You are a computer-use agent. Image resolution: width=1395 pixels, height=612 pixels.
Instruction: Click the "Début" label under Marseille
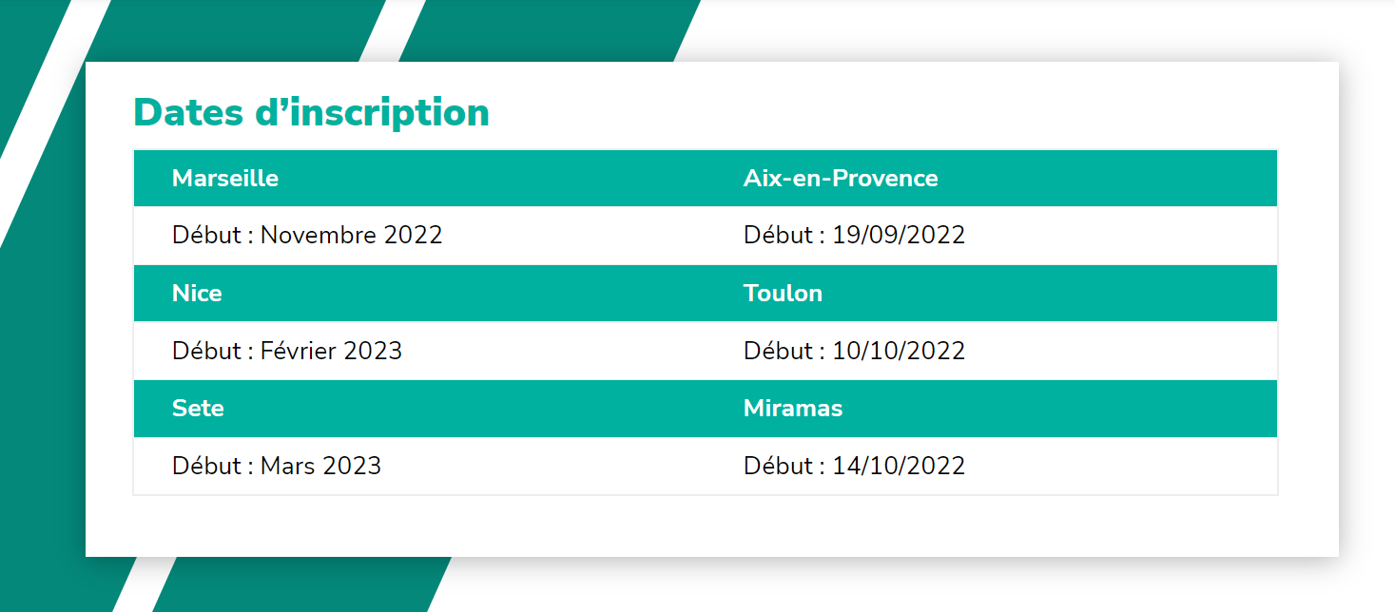[206, 236]
